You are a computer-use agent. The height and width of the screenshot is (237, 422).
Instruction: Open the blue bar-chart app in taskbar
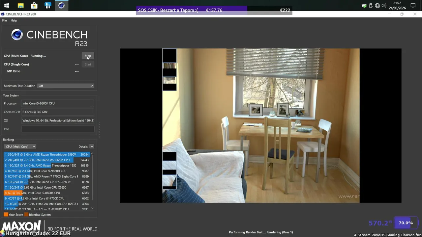[x=48, y=5]
